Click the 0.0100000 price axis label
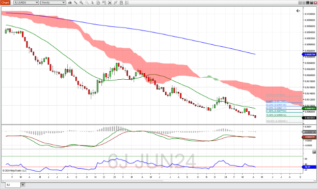Image resolution: width=318 pixels, height=189 pixels. coord(310,14)
